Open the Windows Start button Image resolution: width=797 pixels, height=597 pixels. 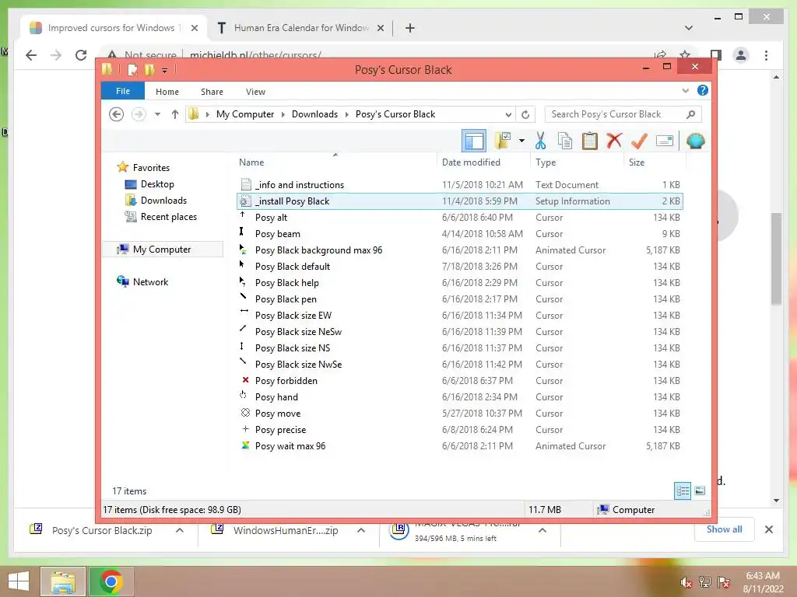pos(19,581)
